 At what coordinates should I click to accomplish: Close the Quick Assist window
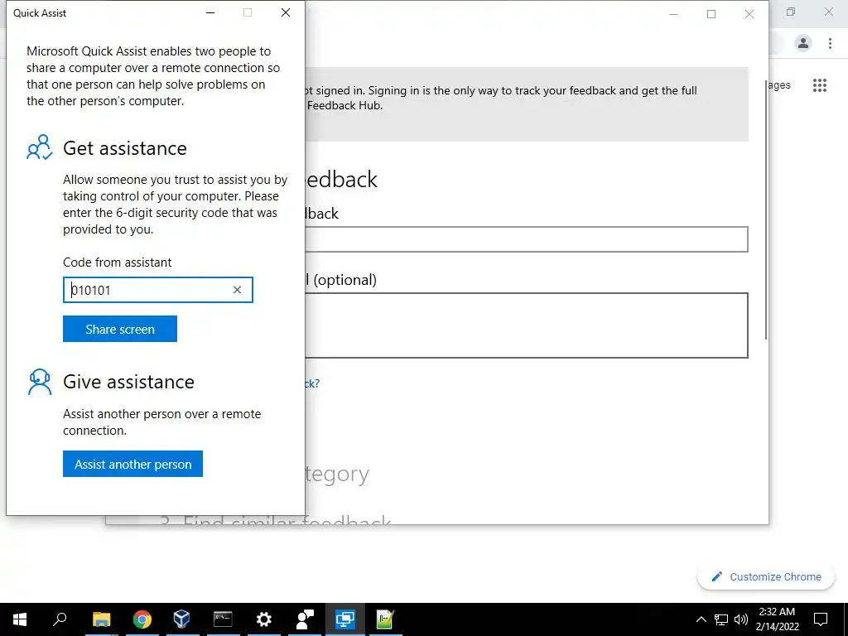point(286,12)
